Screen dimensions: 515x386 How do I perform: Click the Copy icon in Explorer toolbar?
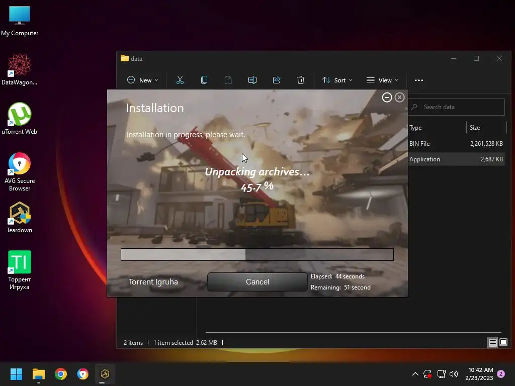[204, 80]
